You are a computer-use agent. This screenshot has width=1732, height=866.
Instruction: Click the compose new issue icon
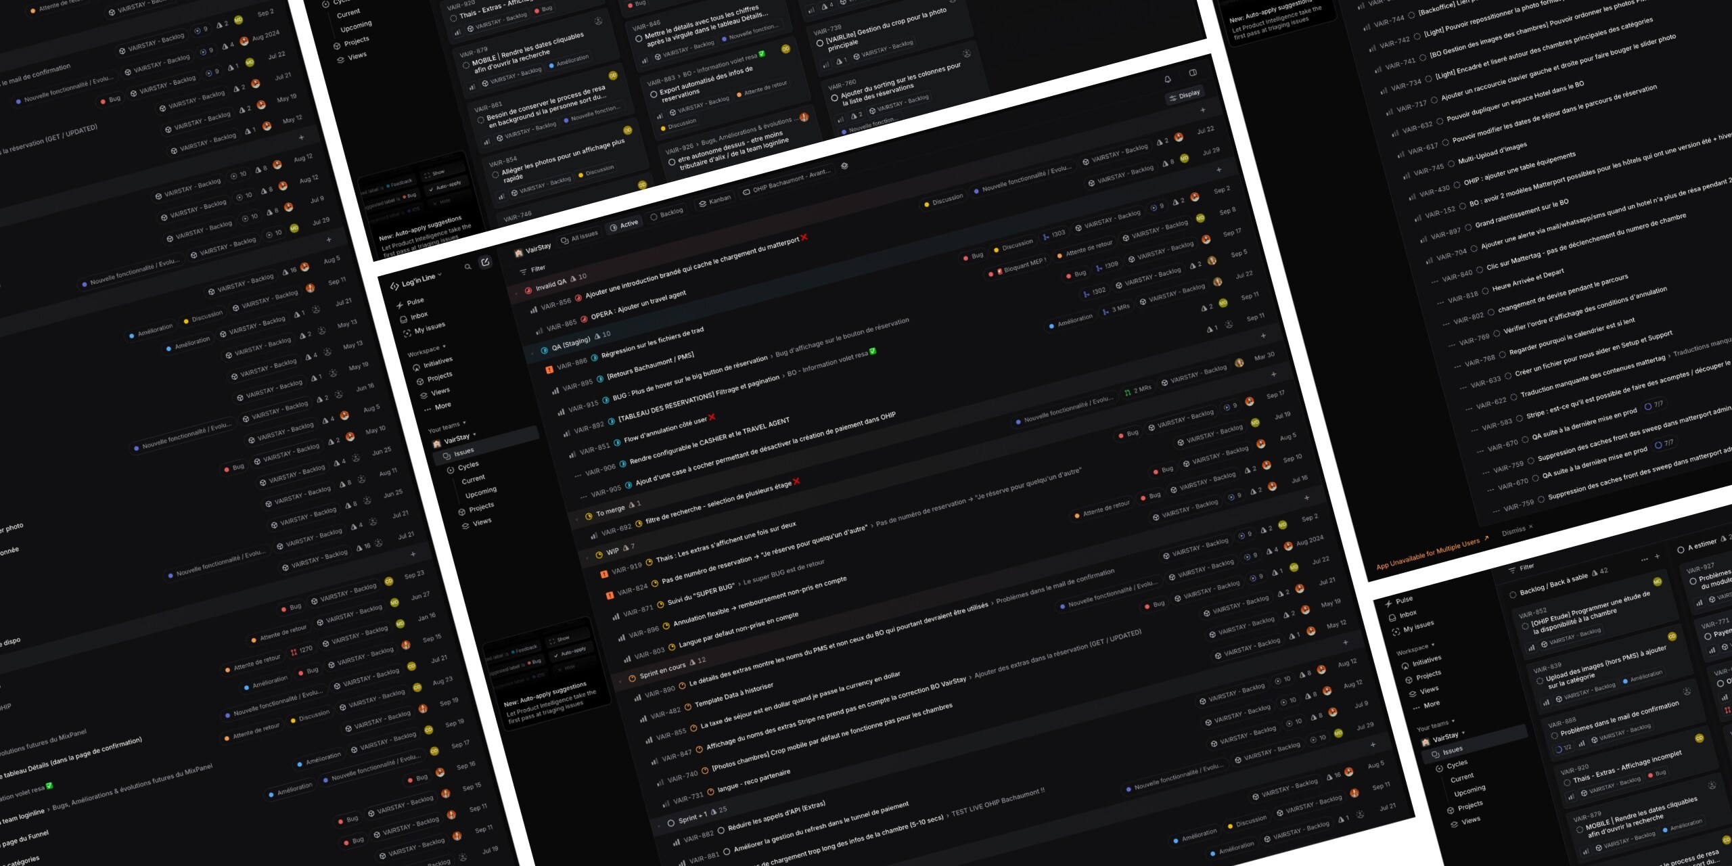[x=485, y=262]
